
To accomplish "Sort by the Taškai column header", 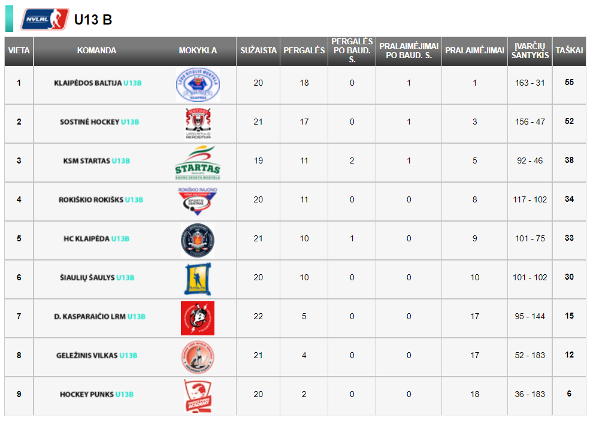I will pyautogui.click(x=569, y=51).
